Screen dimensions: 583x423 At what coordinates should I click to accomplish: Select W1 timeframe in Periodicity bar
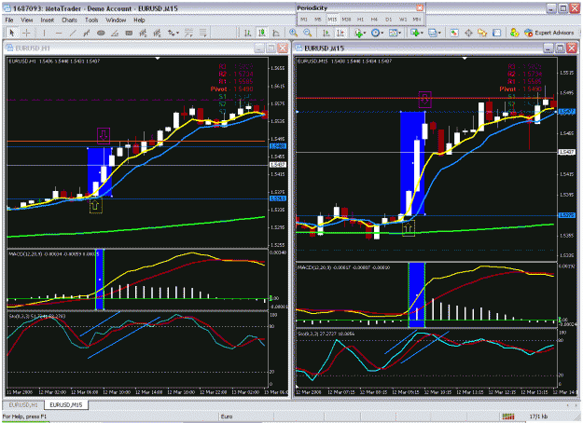click(403, 20)
